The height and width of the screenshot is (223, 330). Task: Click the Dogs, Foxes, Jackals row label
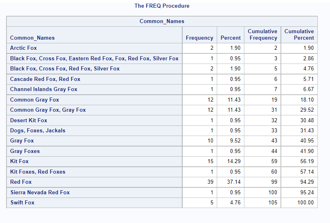pos(38,131)
